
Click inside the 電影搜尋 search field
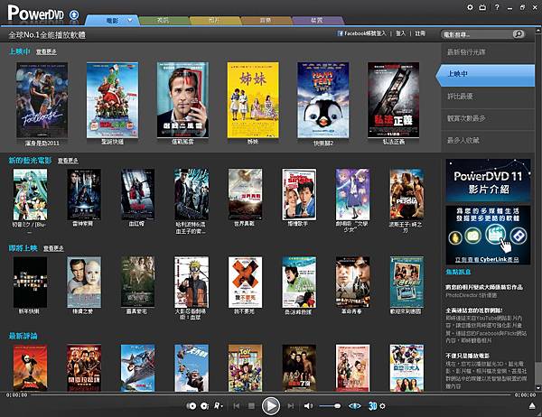[477, 34]
